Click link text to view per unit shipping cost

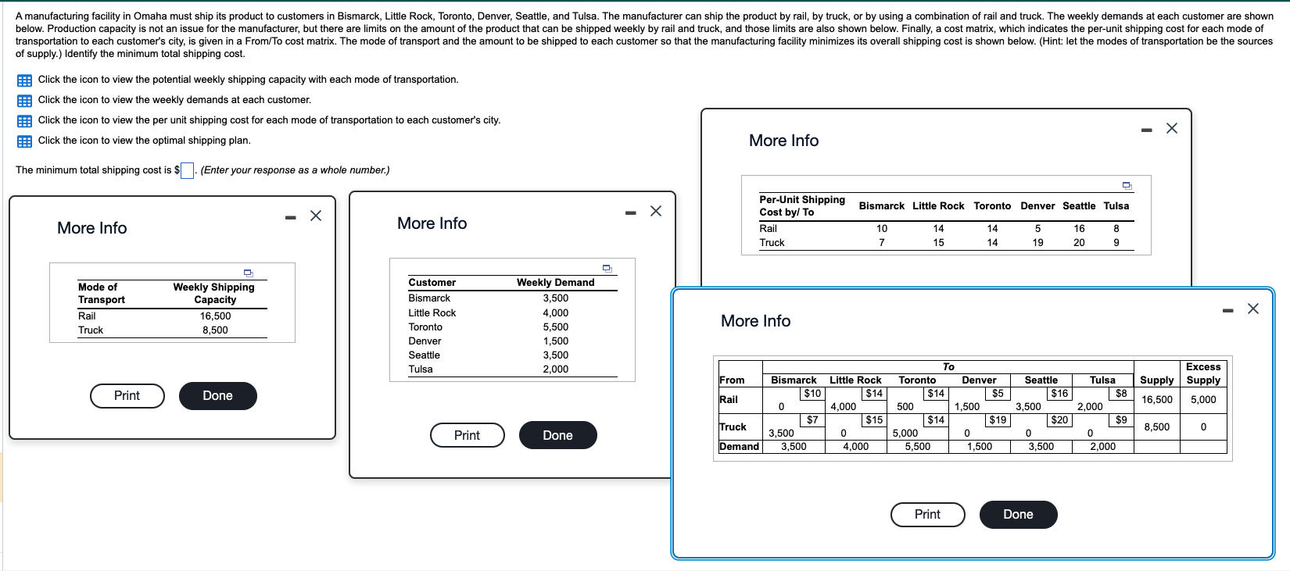[270, 120]
